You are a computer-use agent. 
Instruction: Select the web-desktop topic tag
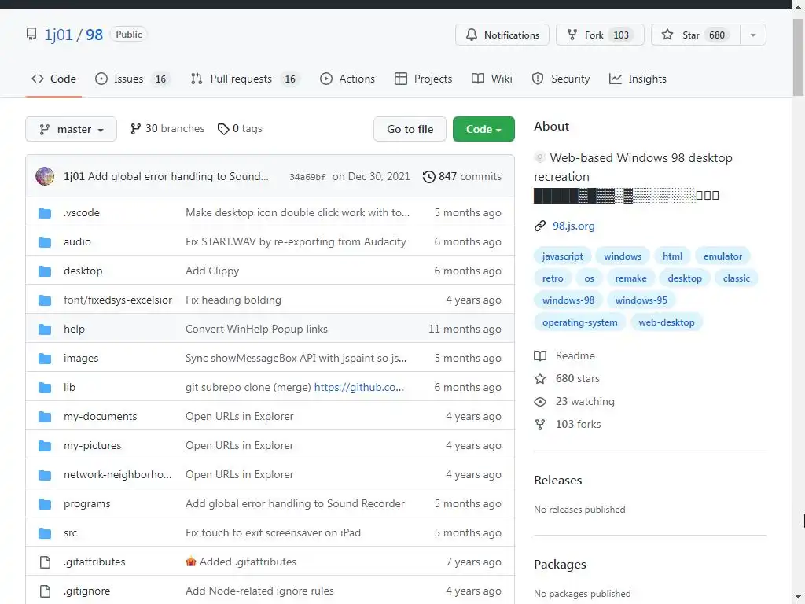pyautogui.click(x=667, y=322)
